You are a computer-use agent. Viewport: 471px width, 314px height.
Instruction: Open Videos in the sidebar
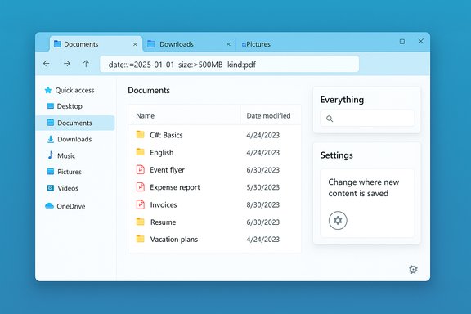pyautogui.click(x=68, y=188)
